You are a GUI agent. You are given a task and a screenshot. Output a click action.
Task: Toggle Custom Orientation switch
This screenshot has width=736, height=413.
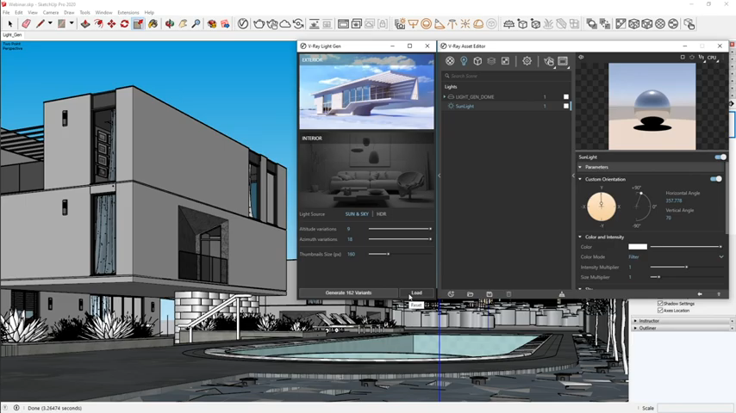(716, 179)
